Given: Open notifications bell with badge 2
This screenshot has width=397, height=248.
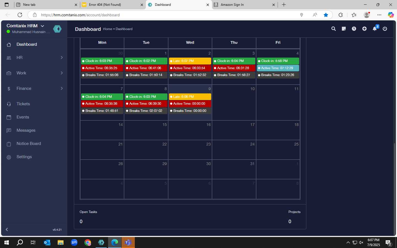Looking at the screenshot, I should point(375,28).
